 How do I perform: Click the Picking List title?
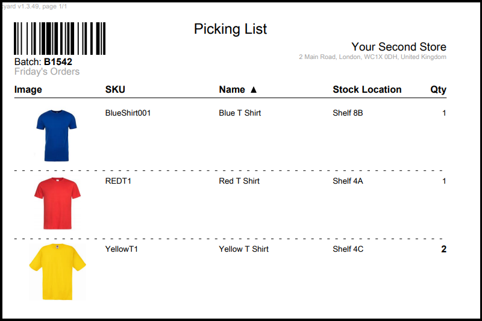point(230,29)
